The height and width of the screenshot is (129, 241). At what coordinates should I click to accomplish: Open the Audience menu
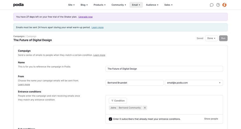pos(152,5)
